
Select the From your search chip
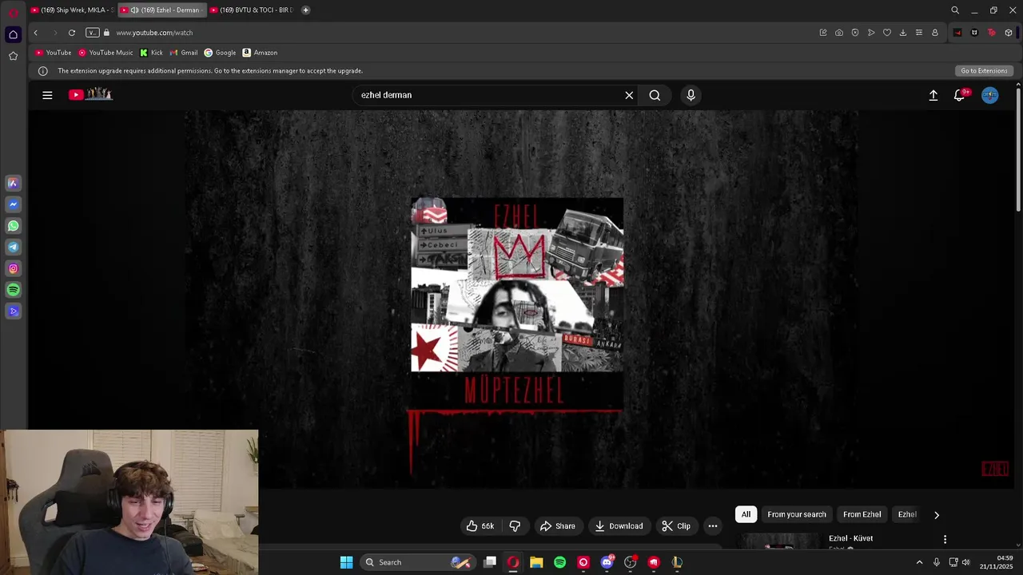[797, 514]
